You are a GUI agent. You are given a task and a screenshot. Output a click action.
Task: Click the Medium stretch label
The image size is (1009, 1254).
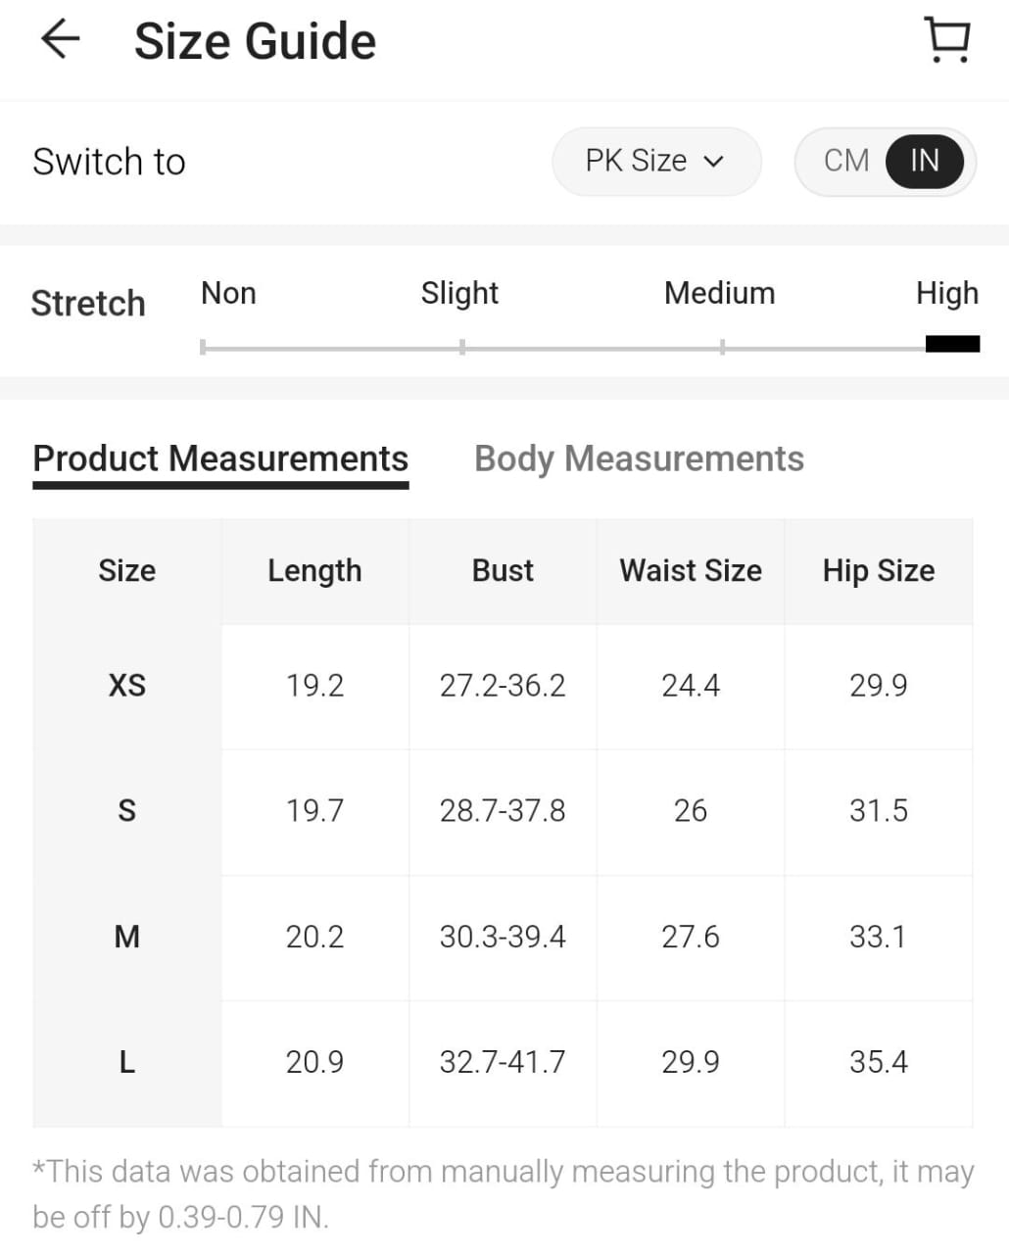point(719,293)
